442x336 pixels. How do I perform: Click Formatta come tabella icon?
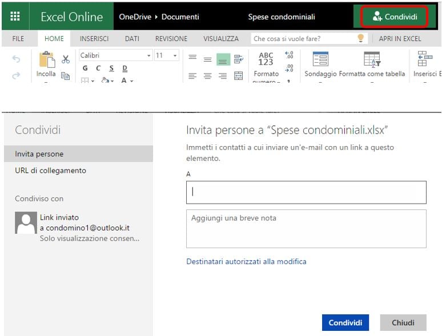(372, 59)
